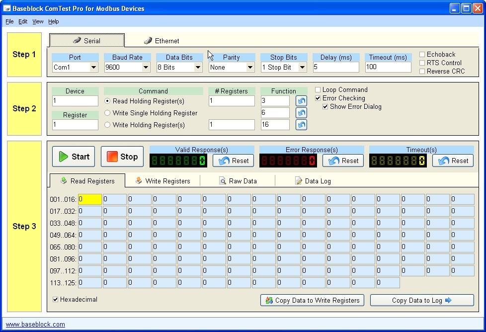
Task: Click the serial connector icon on Serial tab
Action: (77, 40)
